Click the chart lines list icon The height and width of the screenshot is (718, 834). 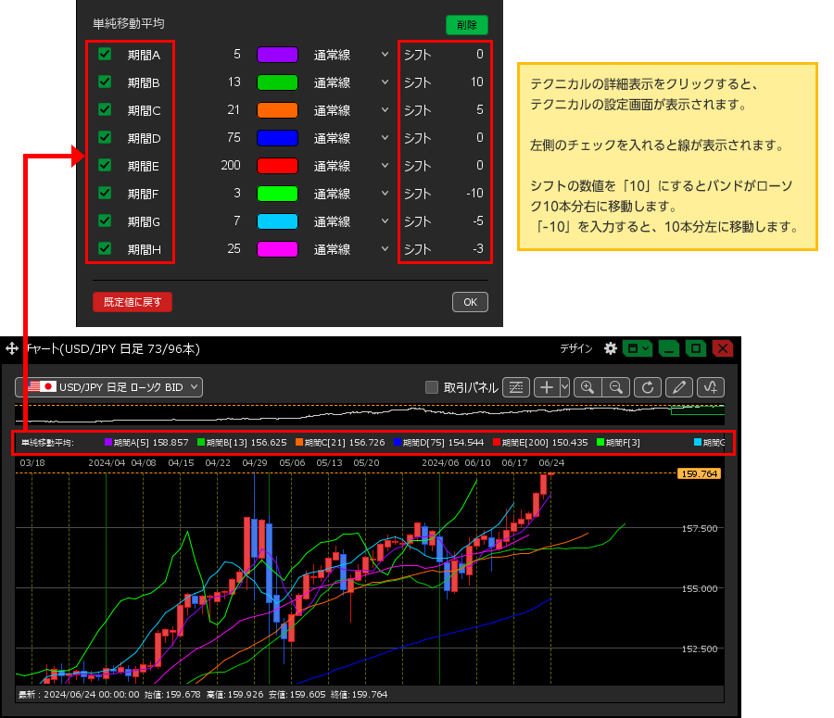click(516, 387)
